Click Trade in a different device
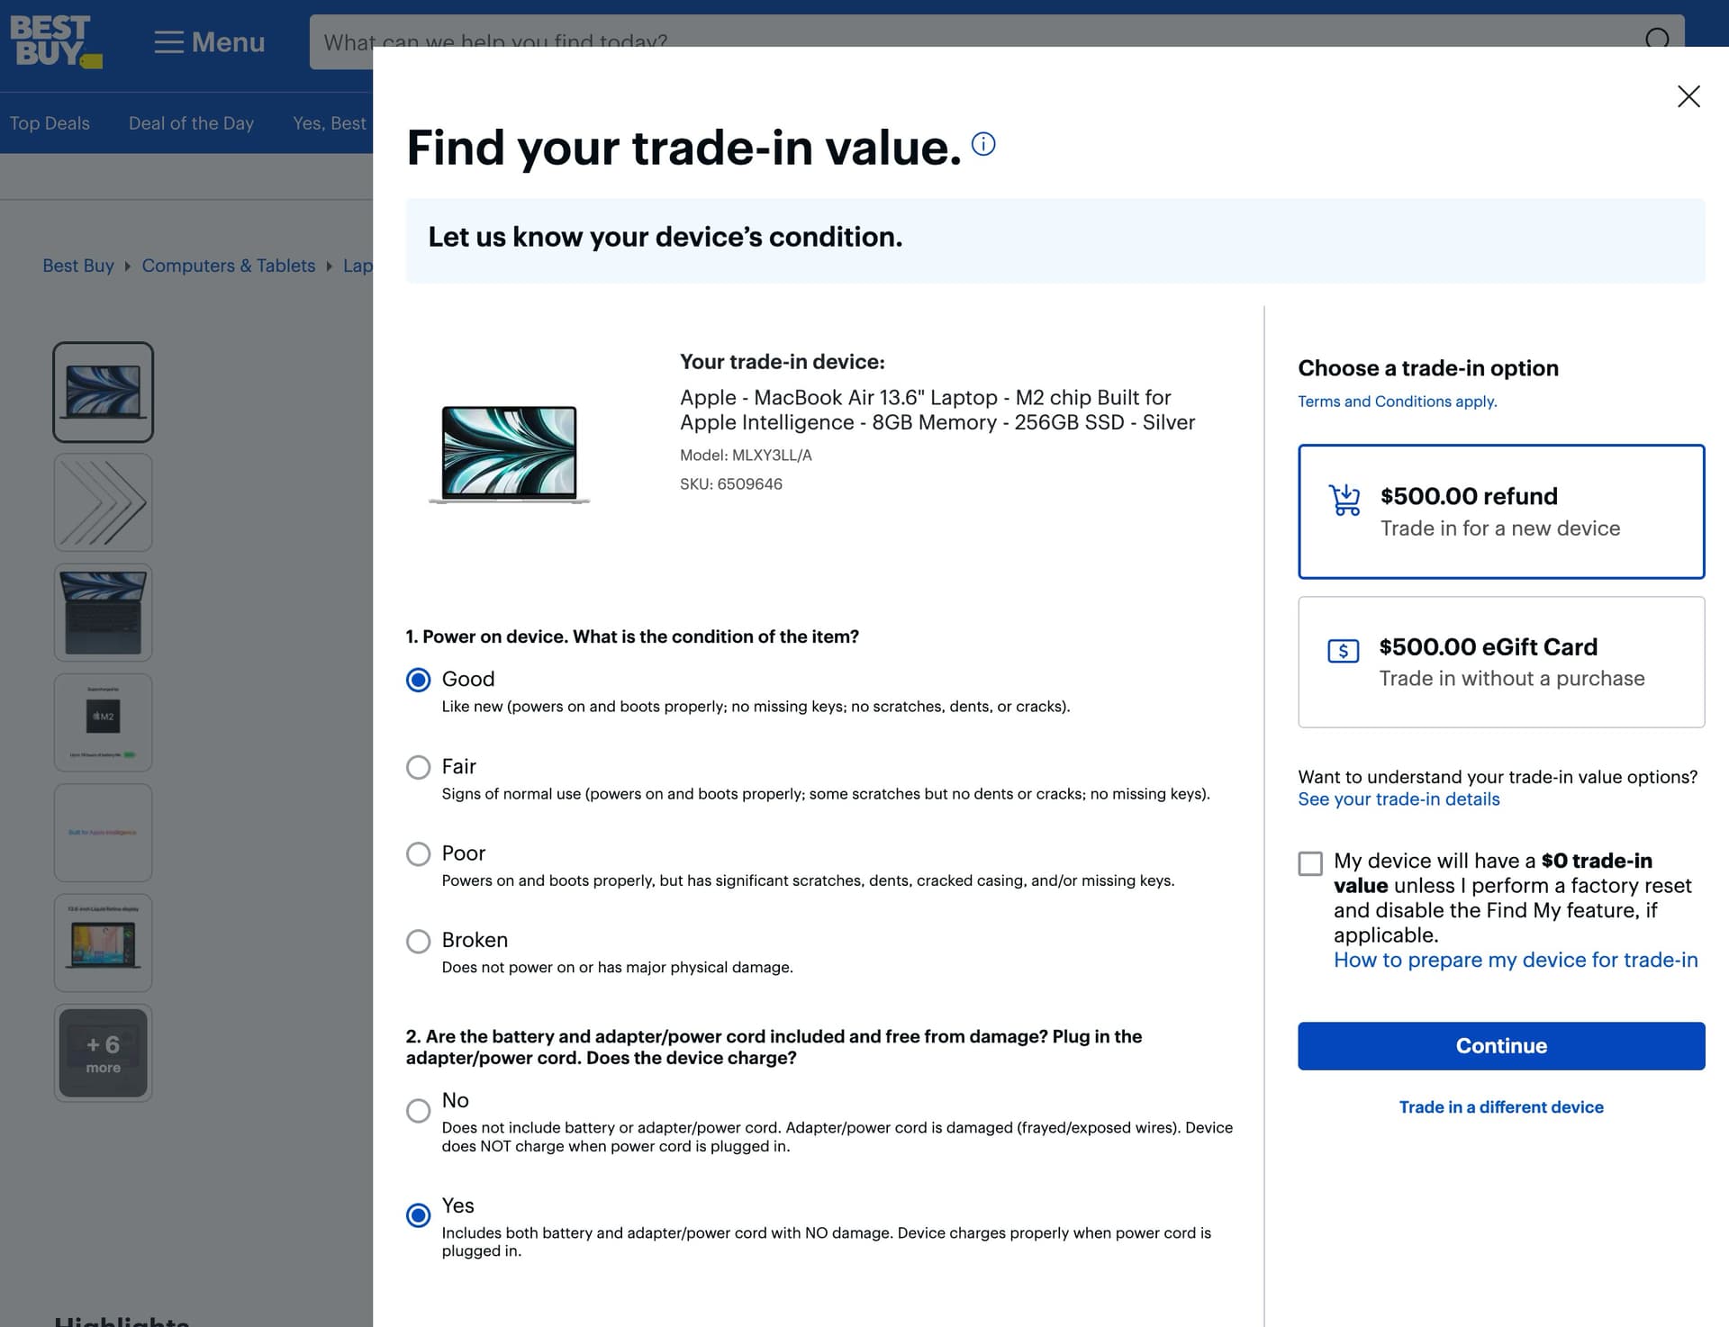 [1500, 1106]
